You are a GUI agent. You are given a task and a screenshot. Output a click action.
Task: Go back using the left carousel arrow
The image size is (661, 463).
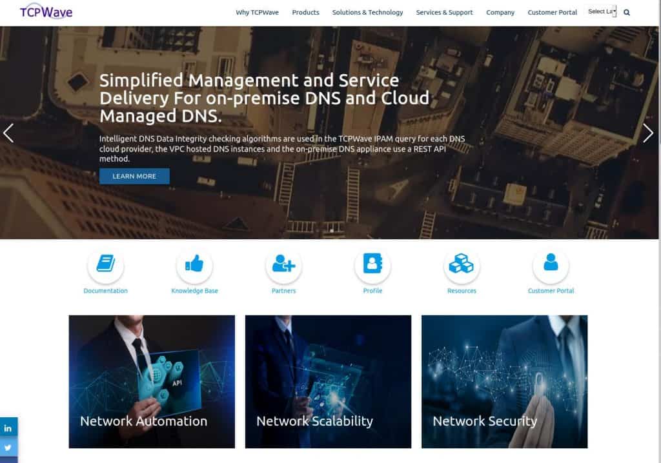point(8,133)
